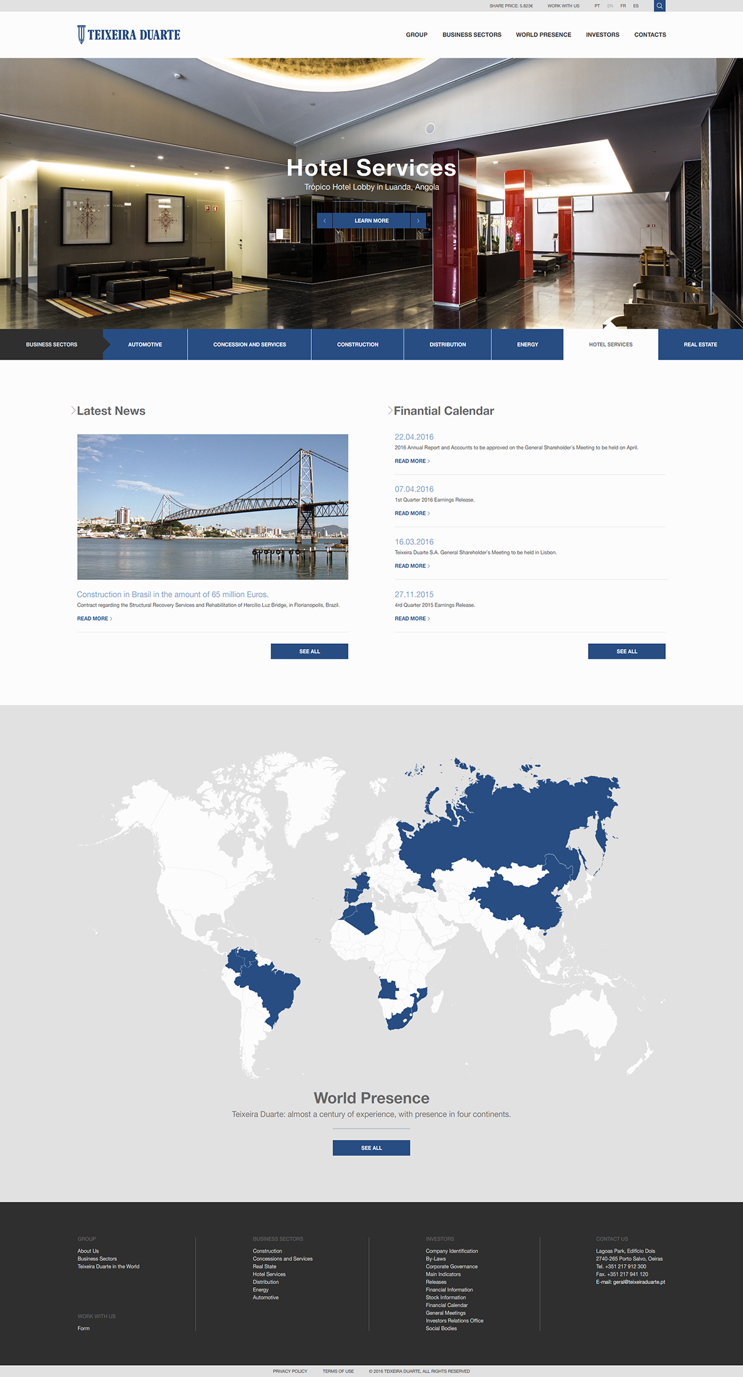Click the geral@teixeiraduarte.pt email link
The height and width of the screenshot is (1377, 743).
(639, 1282)
